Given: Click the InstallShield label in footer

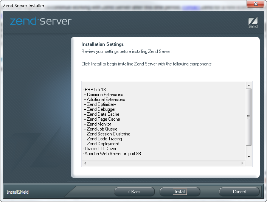Looking at the screenshot, I should pyautogui.click(x=17, y=192).
